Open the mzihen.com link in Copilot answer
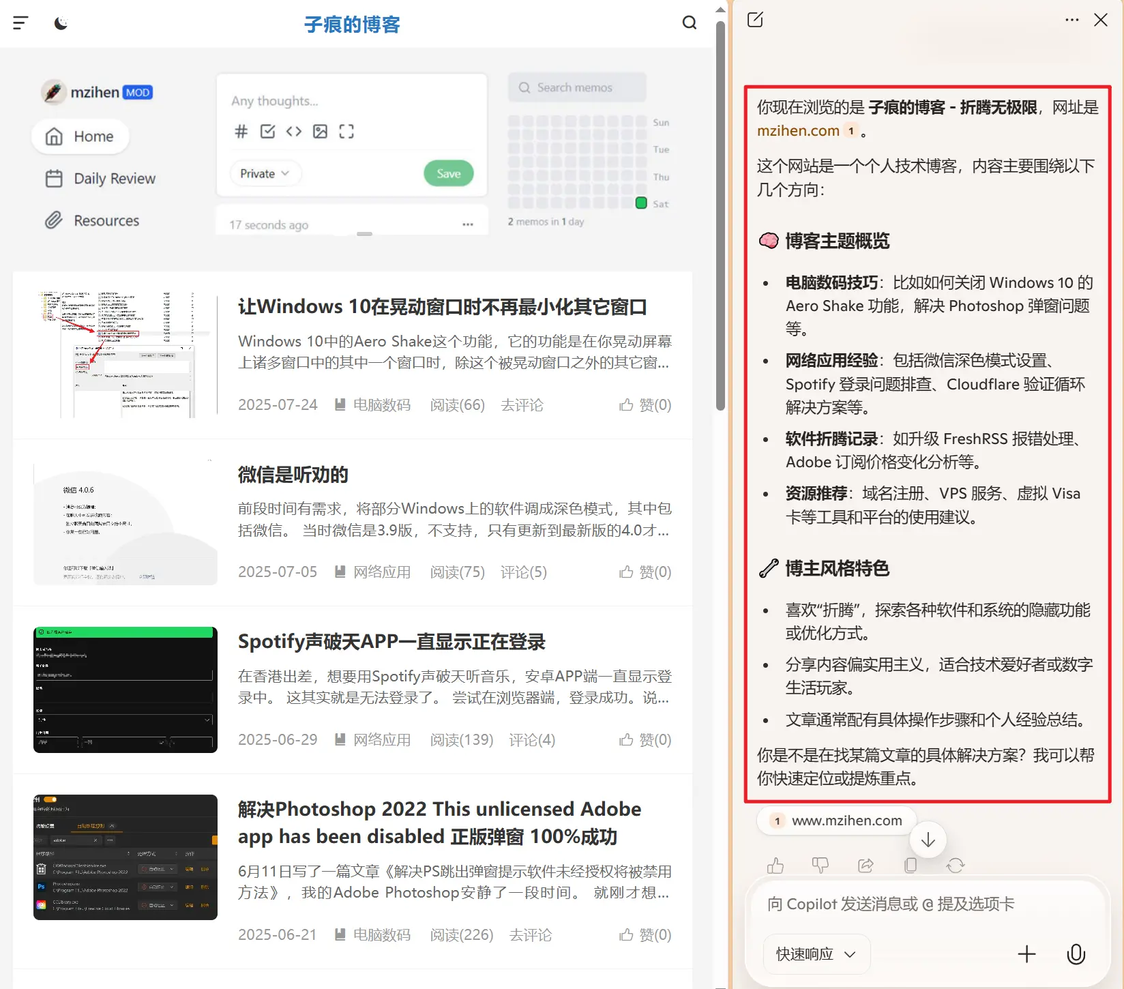 pyautogui.click(x=798, y=131)
